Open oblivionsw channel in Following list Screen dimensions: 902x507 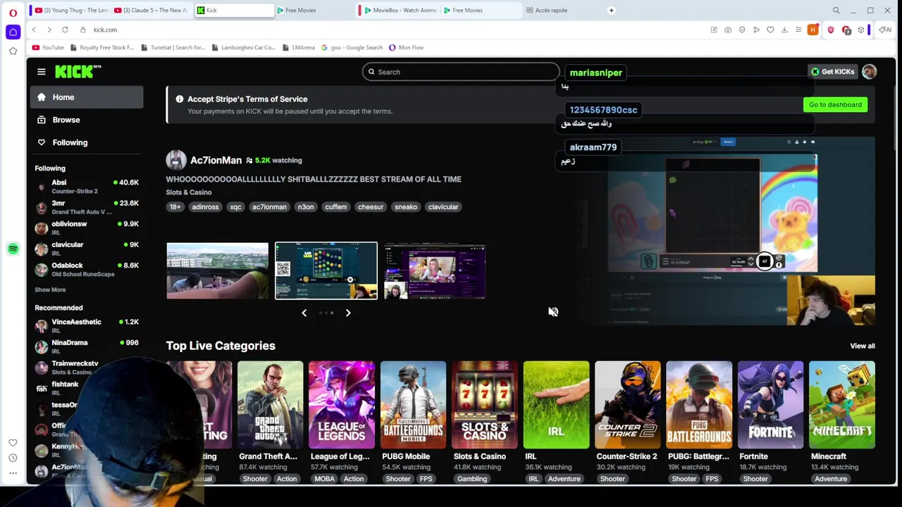point(87,227)
